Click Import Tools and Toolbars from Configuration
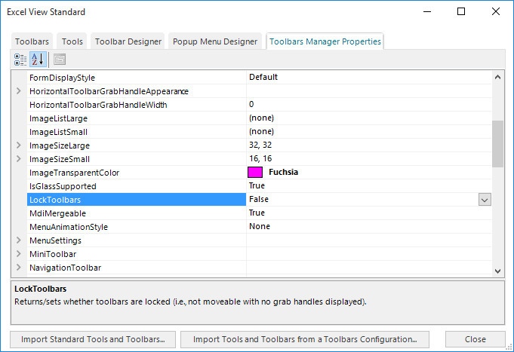 click(x=305, y=339)
